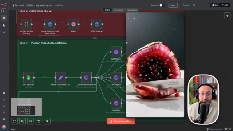Select the Upload Video to Blotato node
Viewport: 233px width, 131px height.
[x=86, y=78]
